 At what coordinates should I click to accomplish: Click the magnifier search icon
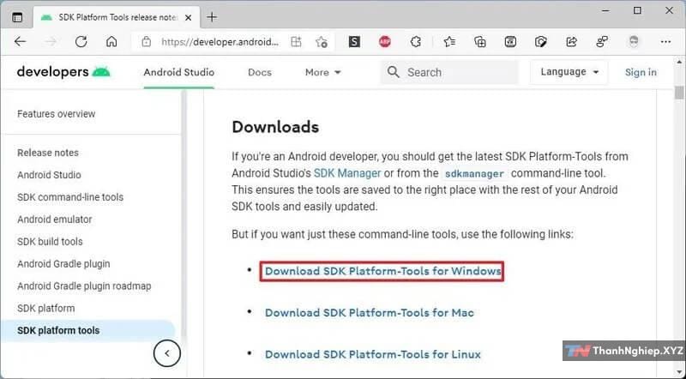tap(394, 72)
